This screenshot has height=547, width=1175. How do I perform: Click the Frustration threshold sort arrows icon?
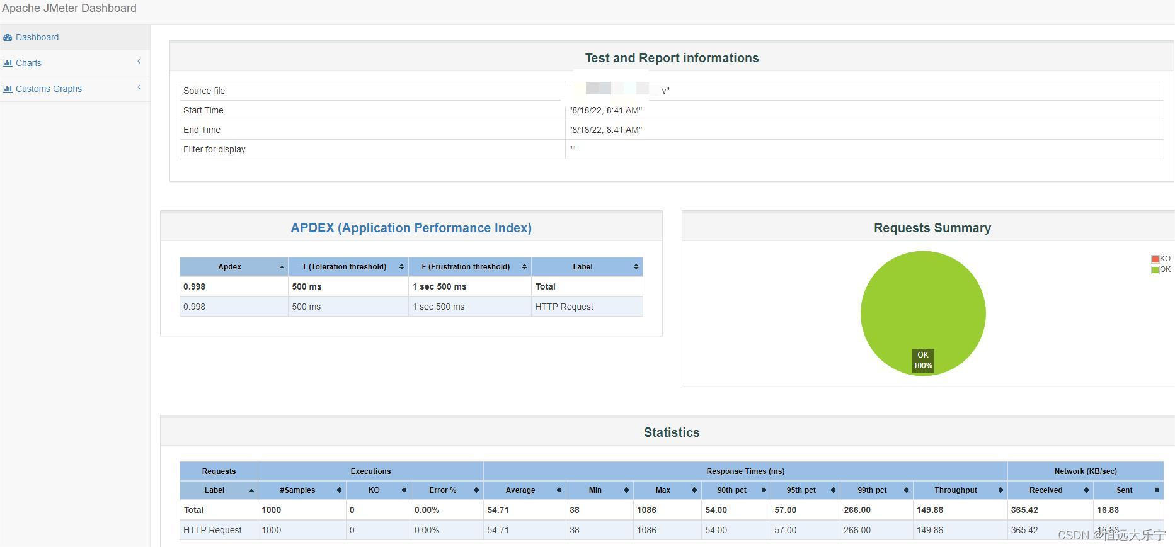[524, 267]
